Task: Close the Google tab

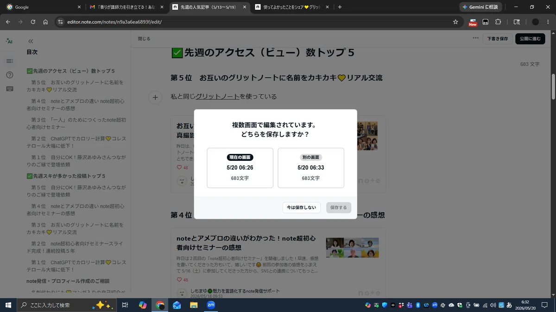Action: [79, 7]
